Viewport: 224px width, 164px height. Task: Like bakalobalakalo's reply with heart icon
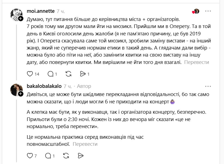[x=30, y=156]
